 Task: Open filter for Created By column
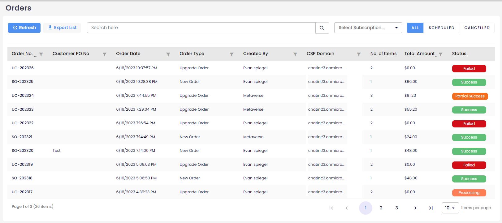[x=295, y=54]
